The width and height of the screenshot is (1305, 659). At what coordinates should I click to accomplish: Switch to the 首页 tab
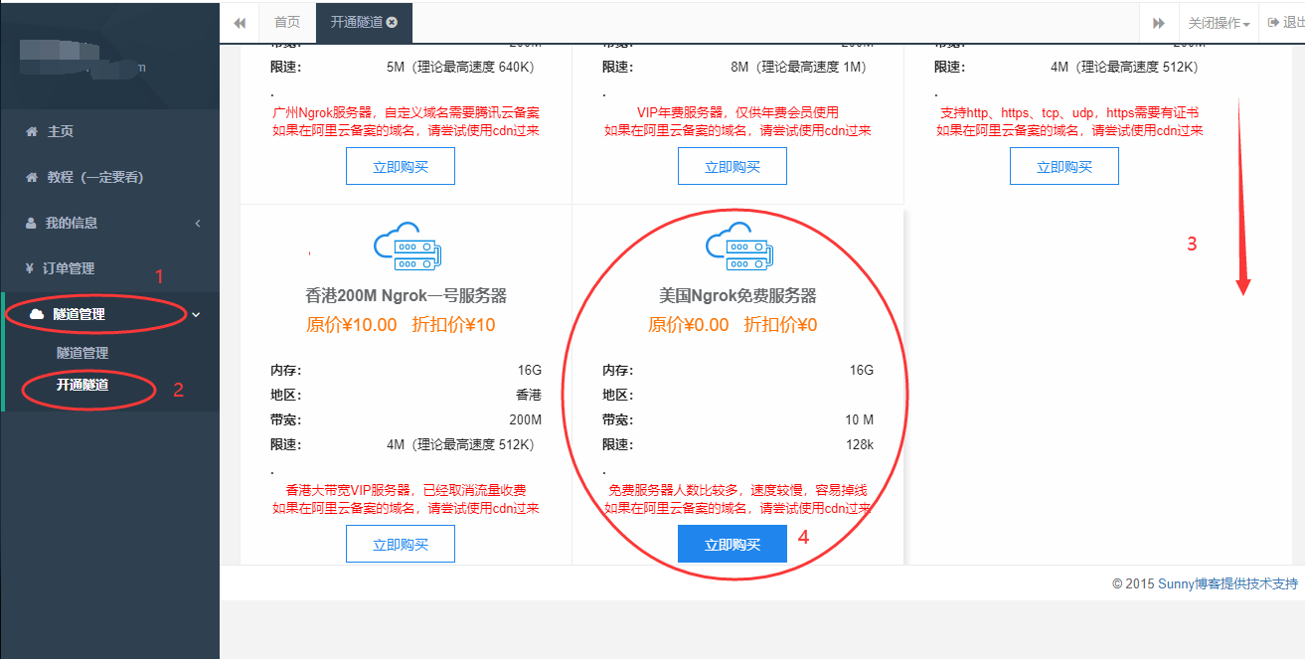[286, 22]
